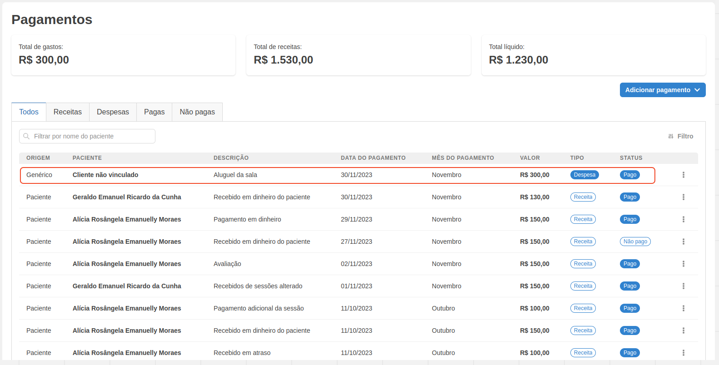Screen dimensions: 719x365
Task: Switch to the Despesas tab
Action: (113, 112)
